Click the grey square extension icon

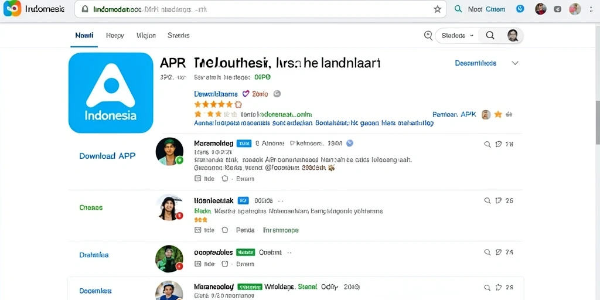[x=558, y=9]
